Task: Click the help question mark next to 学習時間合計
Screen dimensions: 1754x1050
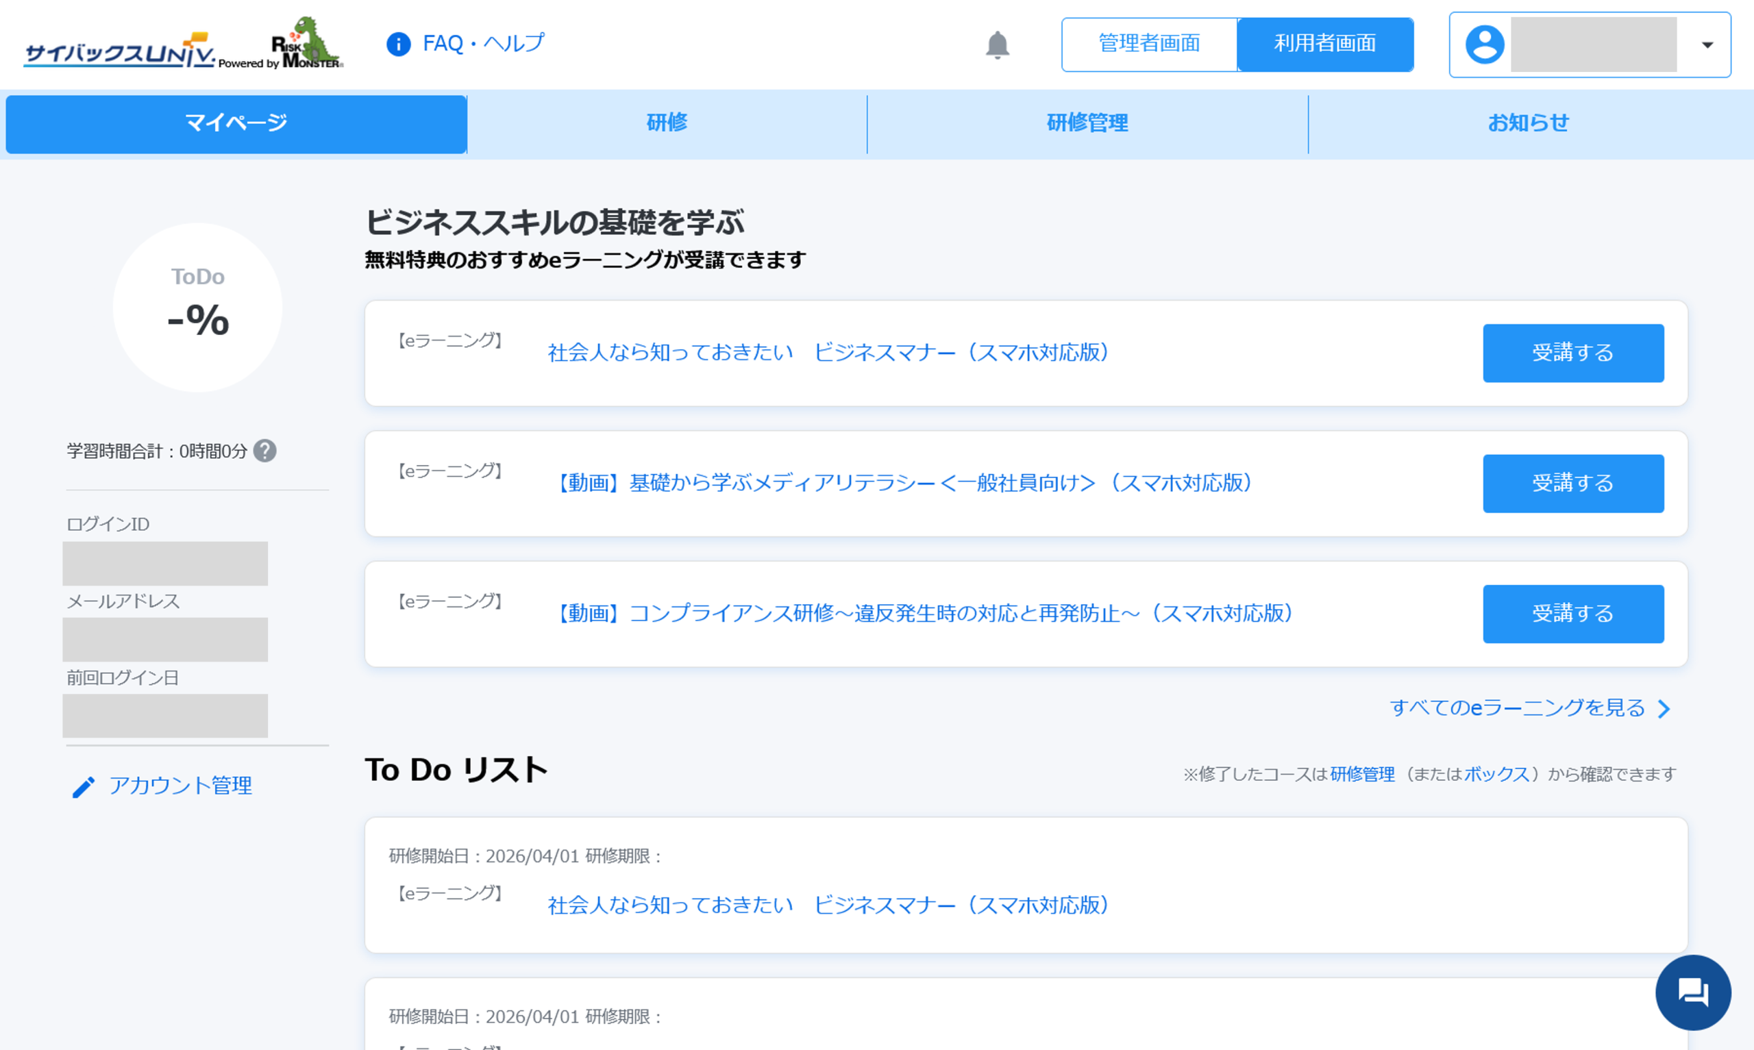Action: [x=264, y=451]
